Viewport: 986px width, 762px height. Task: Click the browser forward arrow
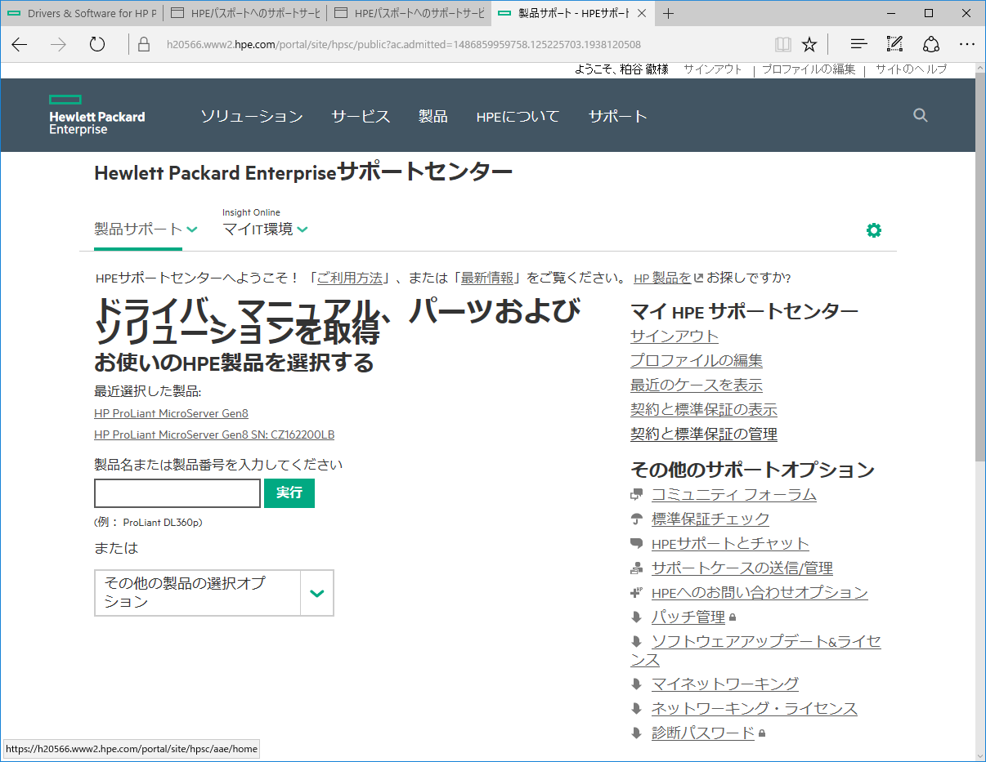point(58,45)
